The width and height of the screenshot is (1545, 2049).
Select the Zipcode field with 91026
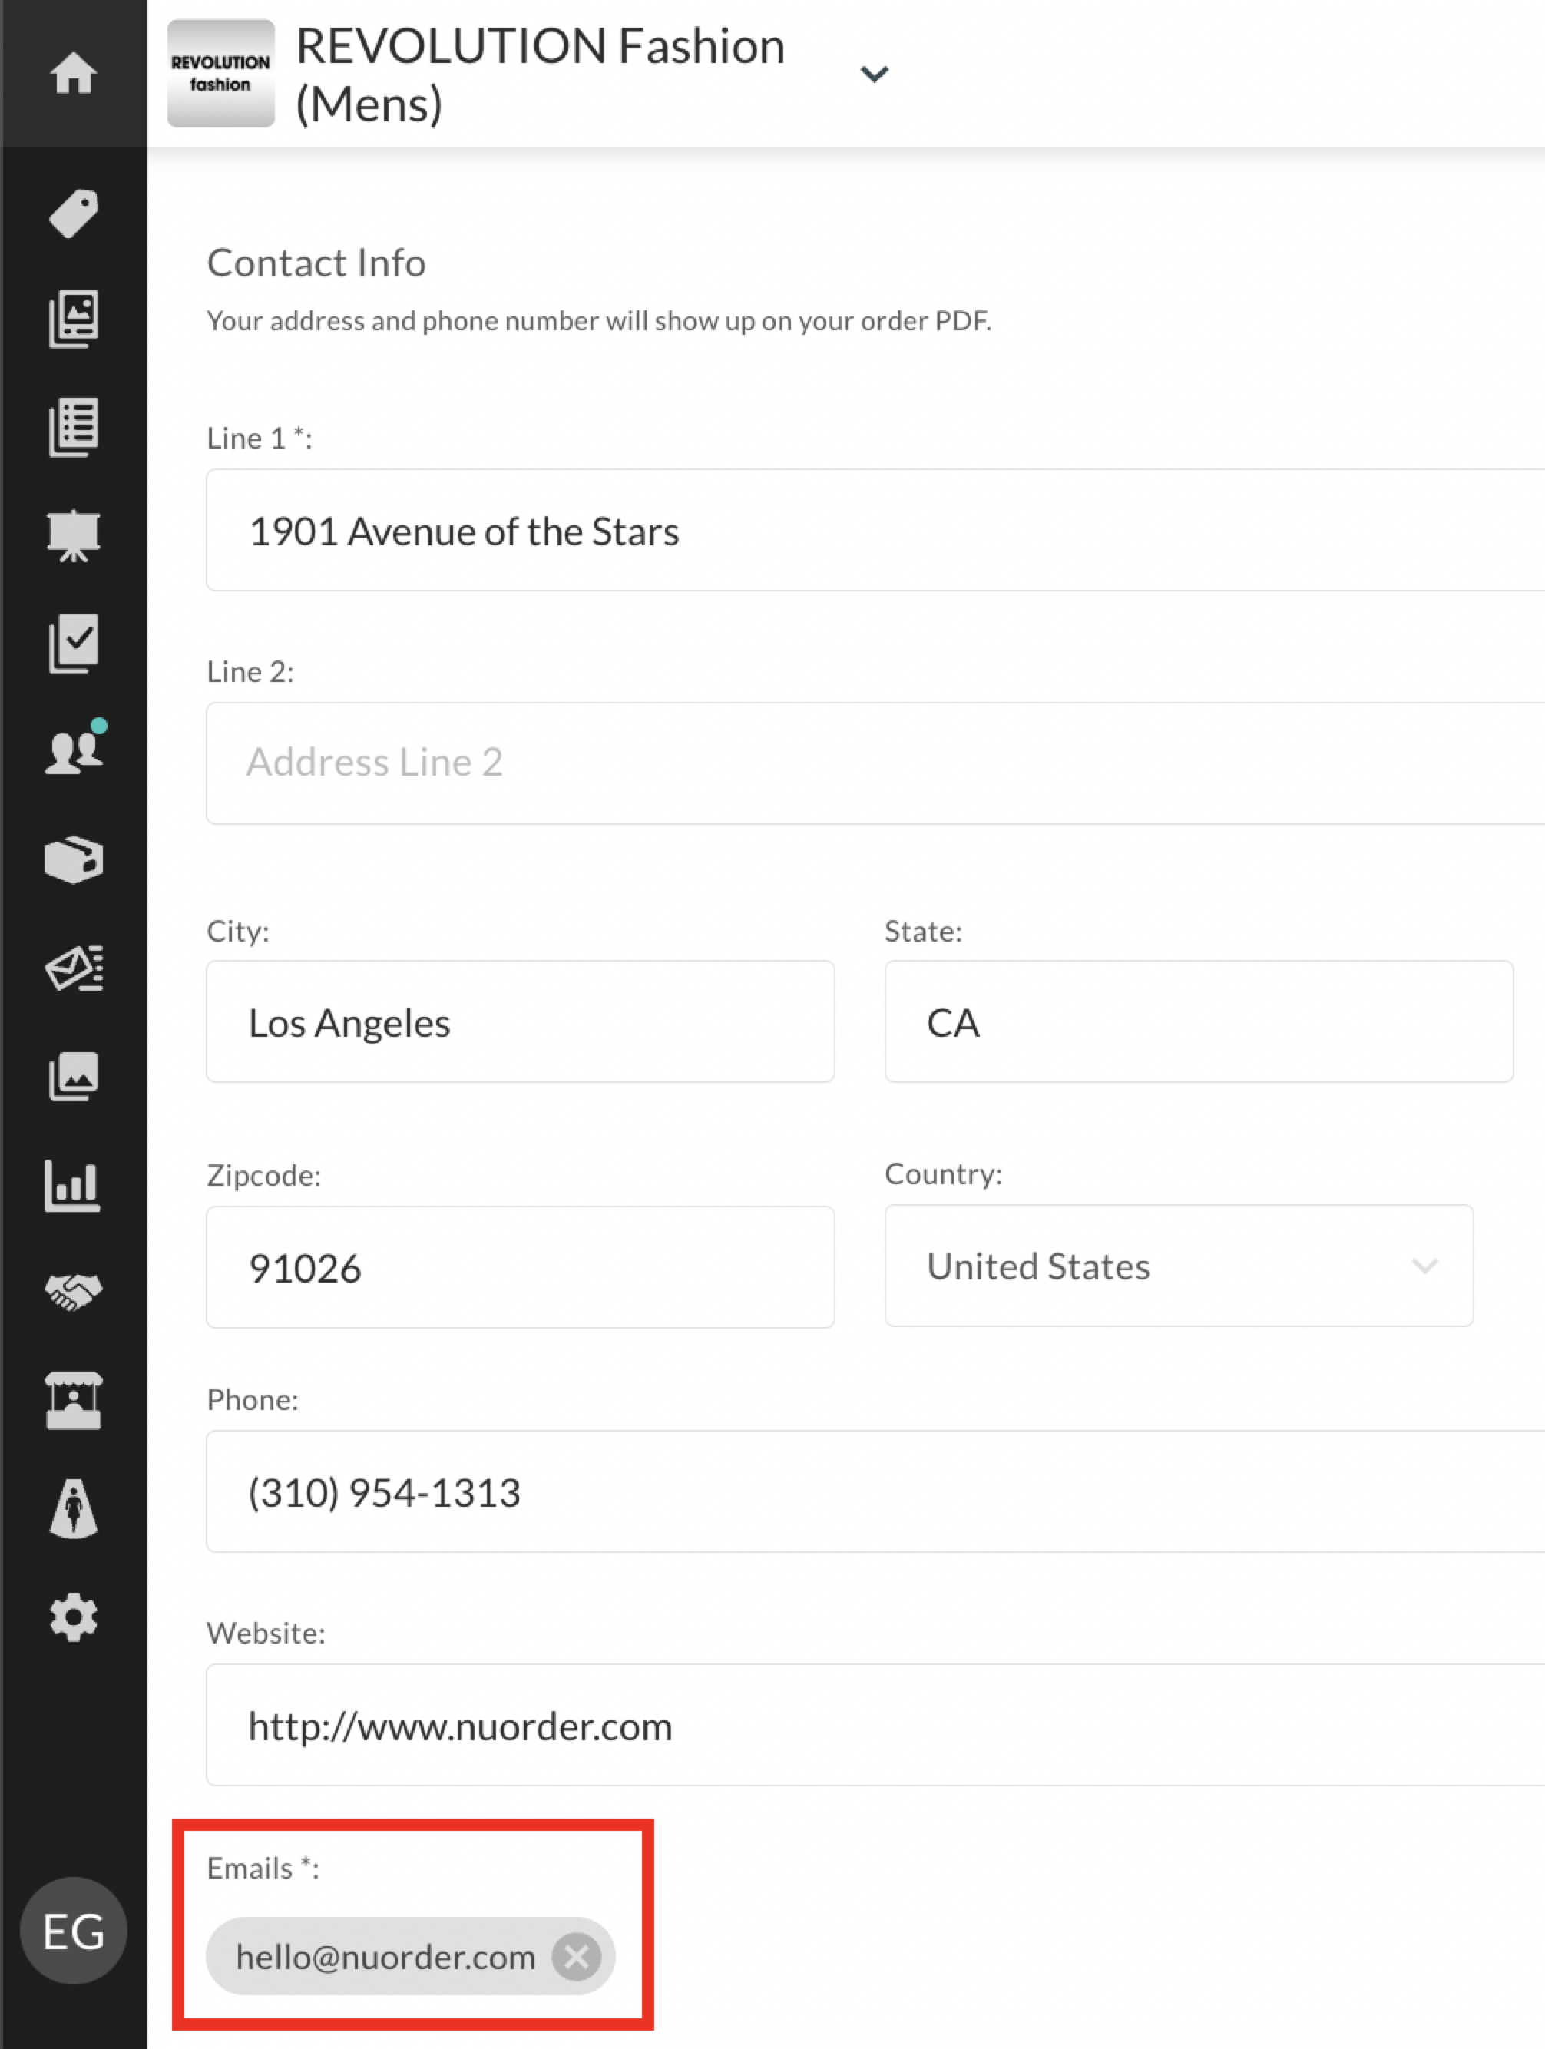521,1267
